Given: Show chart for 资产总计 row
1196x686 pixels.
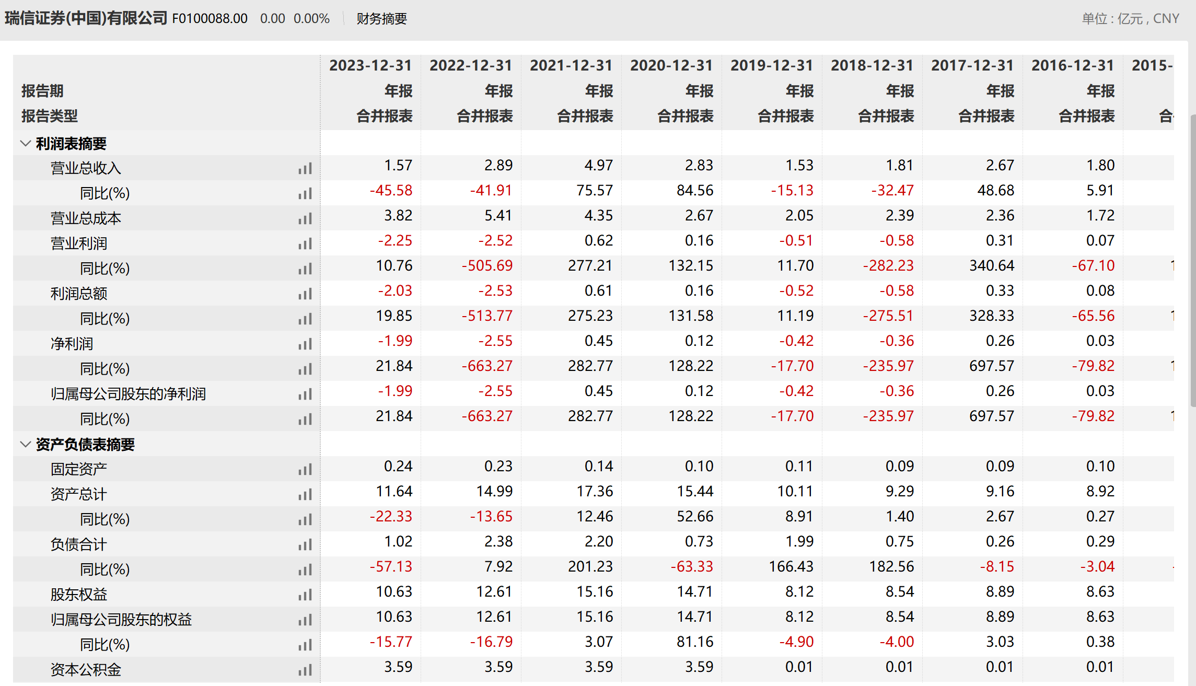Looking at the screenshot, I should point(305,494).
